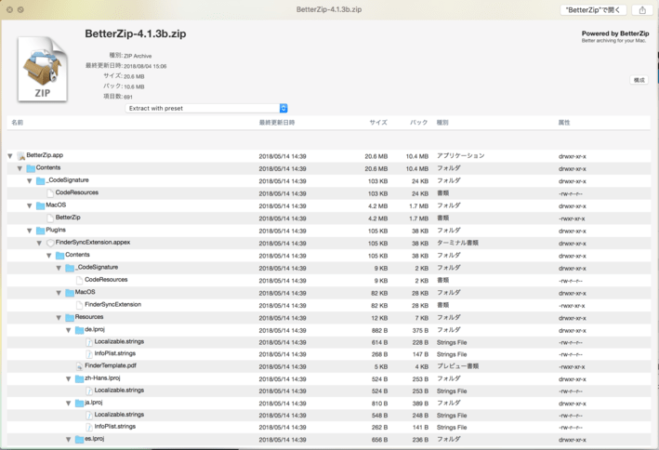Sort by the 名前 column header
This screenshot has height=450, width=659.
pyautogui.click(x=18, y=123)
